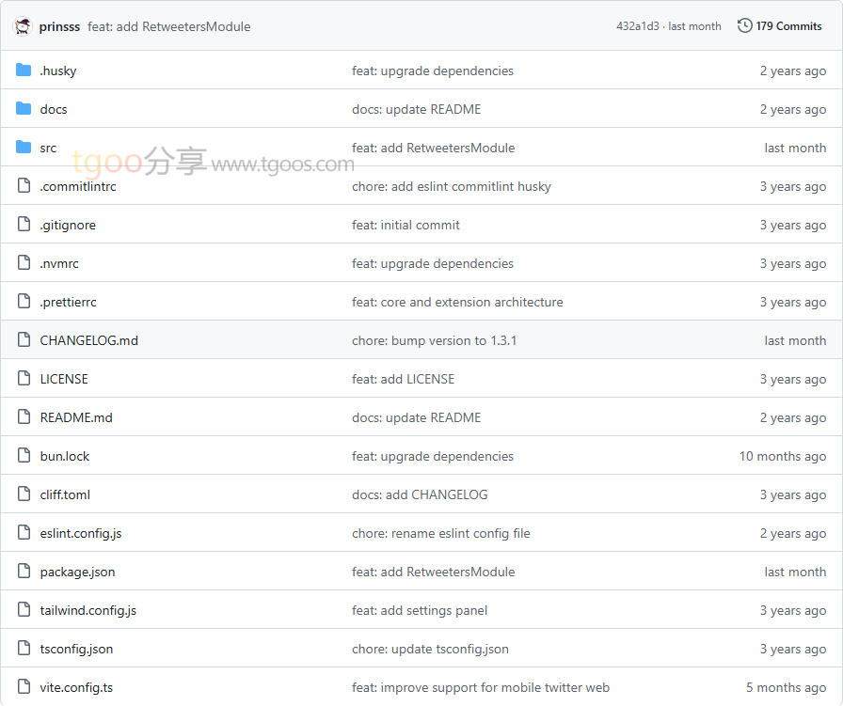View the 179 Commits history
843x706 pixels.
(788, 26)
